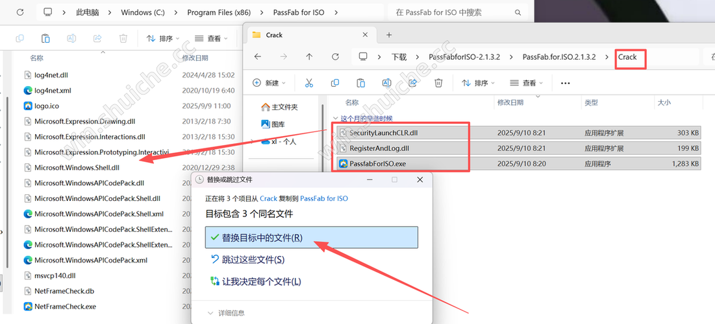Click the monitor icon in Crack address bar
Image resolution: width=715 pixels, height=324 pixels.
click(363, 57)
